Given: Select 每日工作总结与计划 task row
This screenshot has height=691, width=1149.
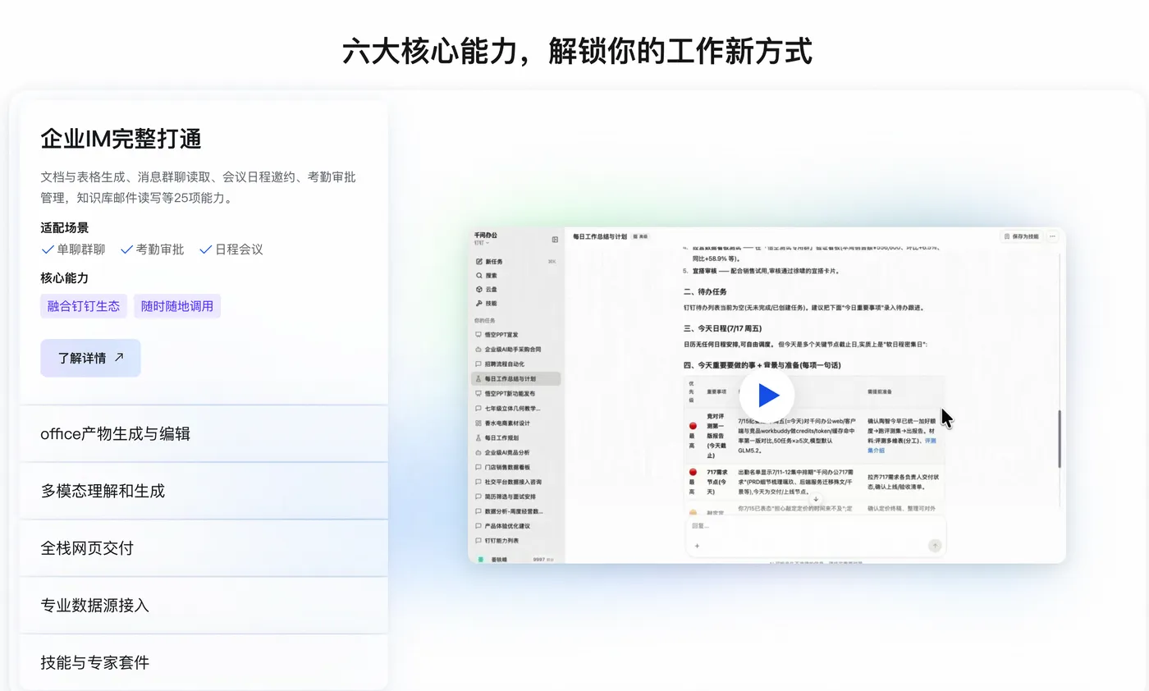Looking at the screenshot, I should click(x=516, y=379).
